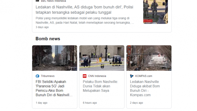Click the CNN Indonesia logo icon

pos(85,76)
